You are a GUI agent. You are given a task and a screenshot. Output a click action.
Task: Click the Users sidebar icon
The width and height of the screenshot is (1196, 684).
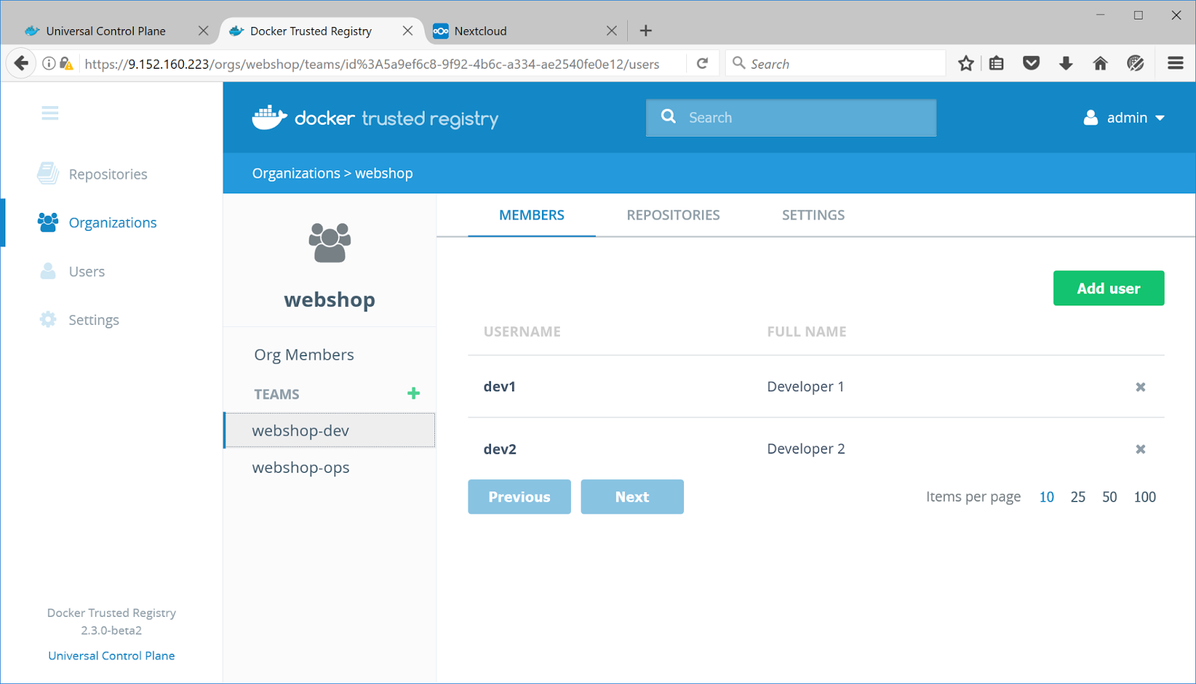(x=48, y=271)
